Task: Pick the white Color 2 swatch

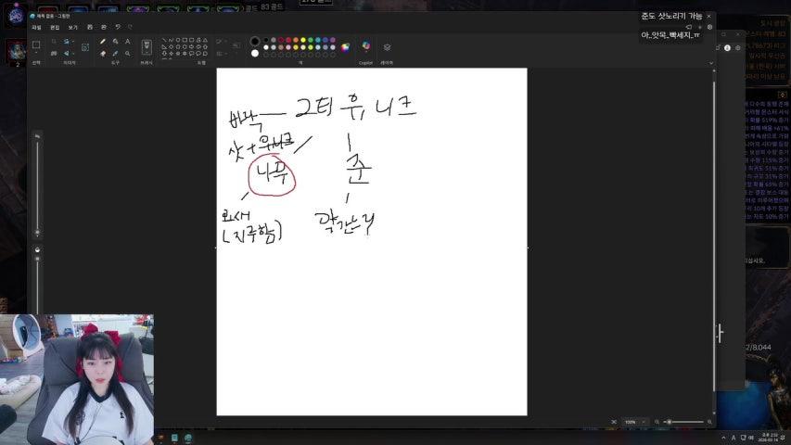Action: (x=255, y=53)
